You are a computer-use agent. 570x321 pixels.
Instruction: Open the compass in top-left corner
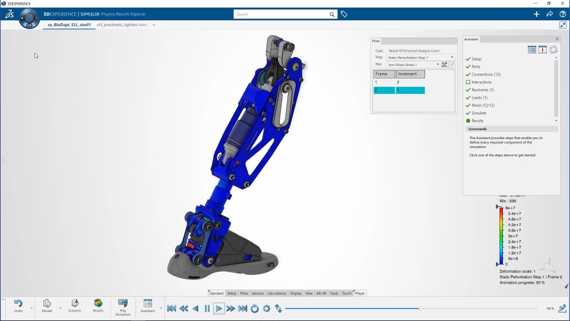[29, 18]
